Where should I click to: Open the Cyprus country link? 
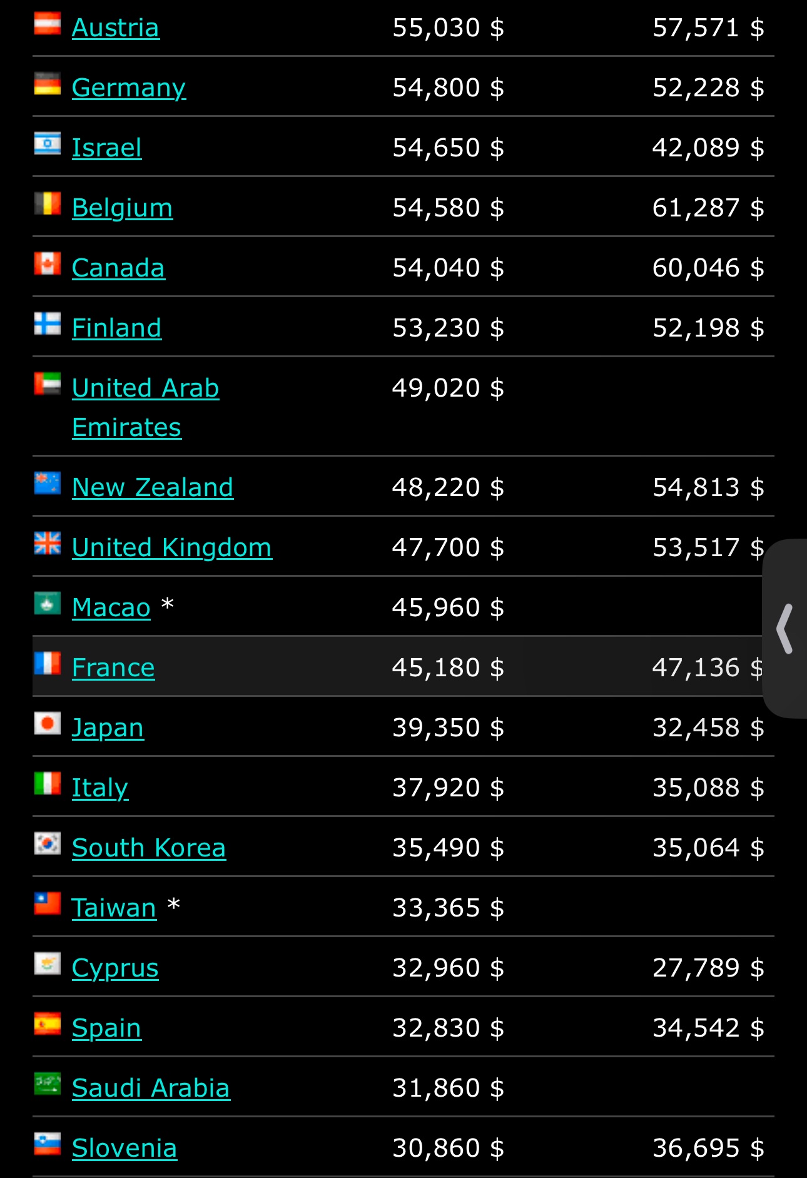(115, 968)
